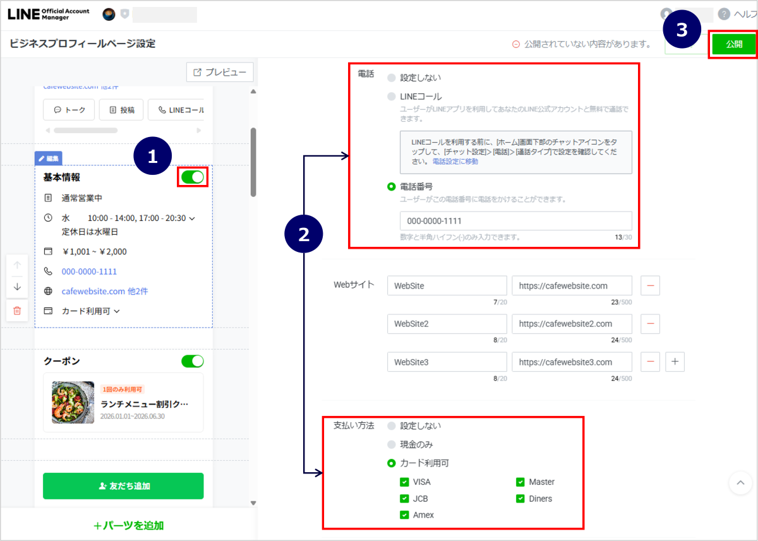
Task: Open the 電話設定に移動 link
Action: click(455, 162)
